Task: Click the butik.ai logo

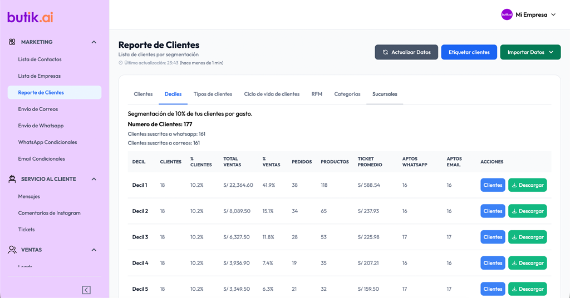Action: tap(30, 17)
